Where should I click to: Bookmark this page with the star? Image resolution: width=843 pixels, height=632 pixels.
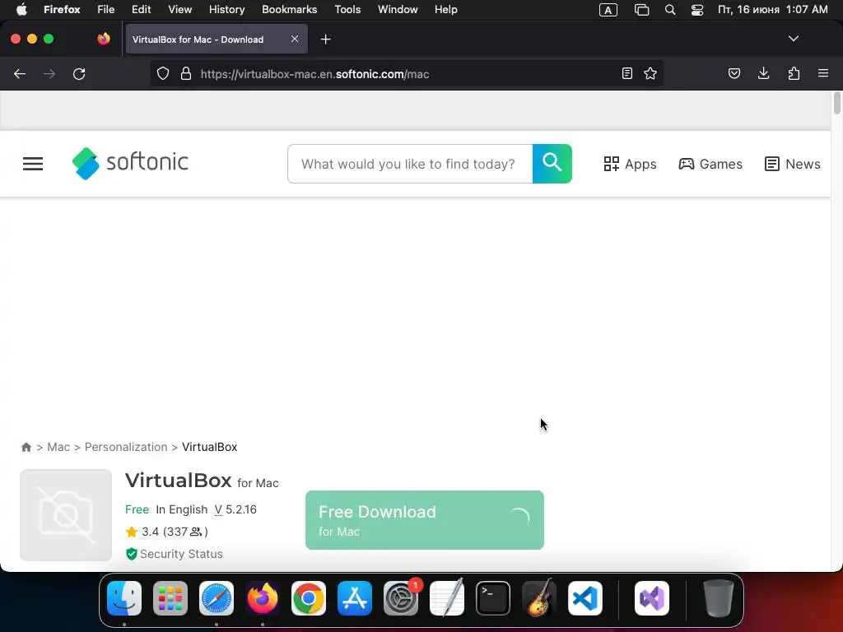click(650, 73)
